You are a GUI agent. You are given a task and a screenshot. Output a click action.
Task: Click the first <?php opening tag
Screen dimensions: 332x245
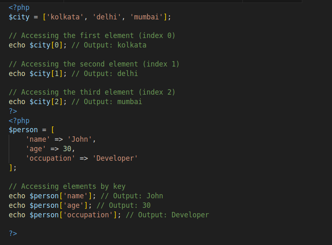(19, 7)
